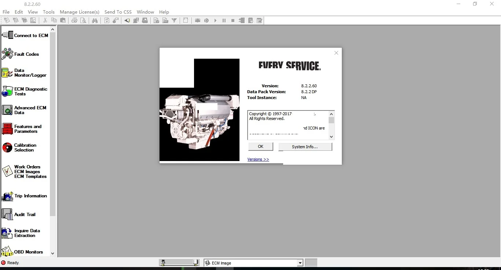The height and width of the screenshot is (270, 501).
Task: Click the Print toolbar icon
Action: pos(74,21)
